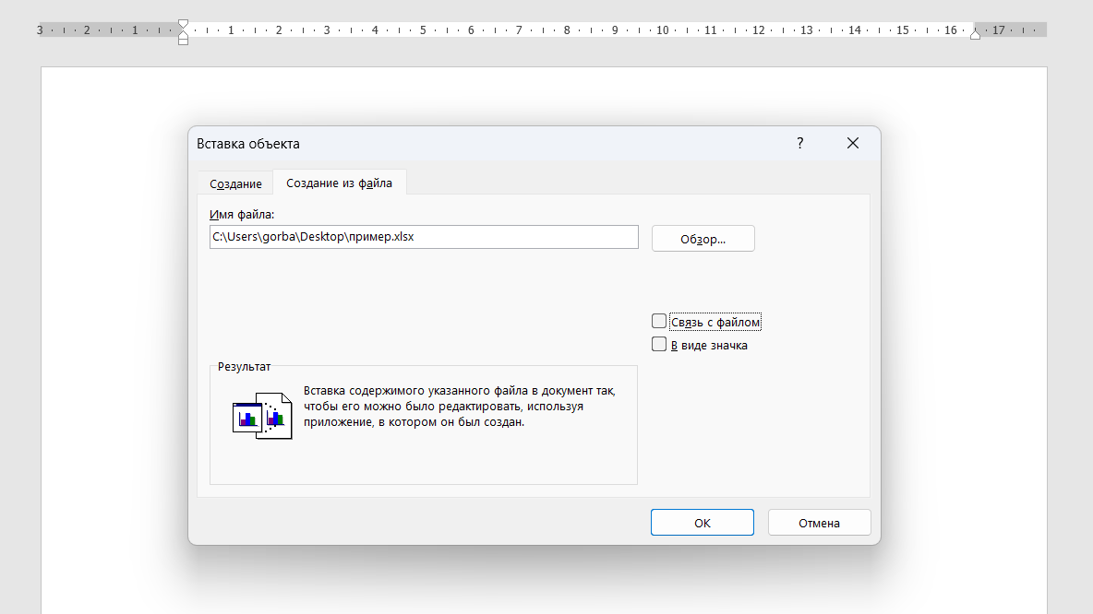
Task: Close the Вставка объекта dialog
Action: click(x=852, y=143)
